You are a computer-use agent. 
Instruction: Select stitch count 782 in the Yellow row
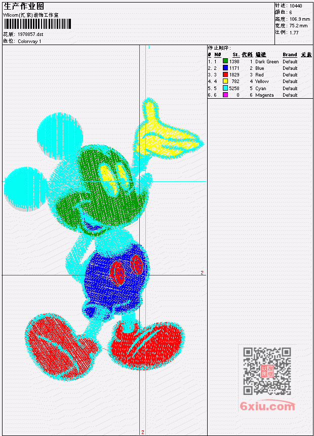click(x=235, y=82)
